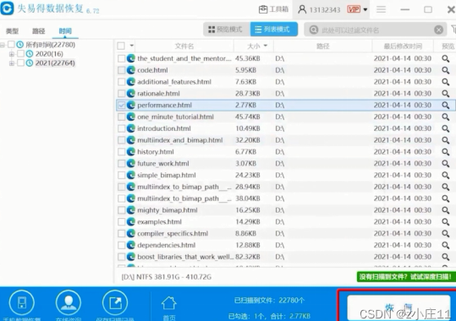The width and height of the screenshot is (456, 321).
Task: Open the online consultation person icon
Action: click(x=69, y=302)
